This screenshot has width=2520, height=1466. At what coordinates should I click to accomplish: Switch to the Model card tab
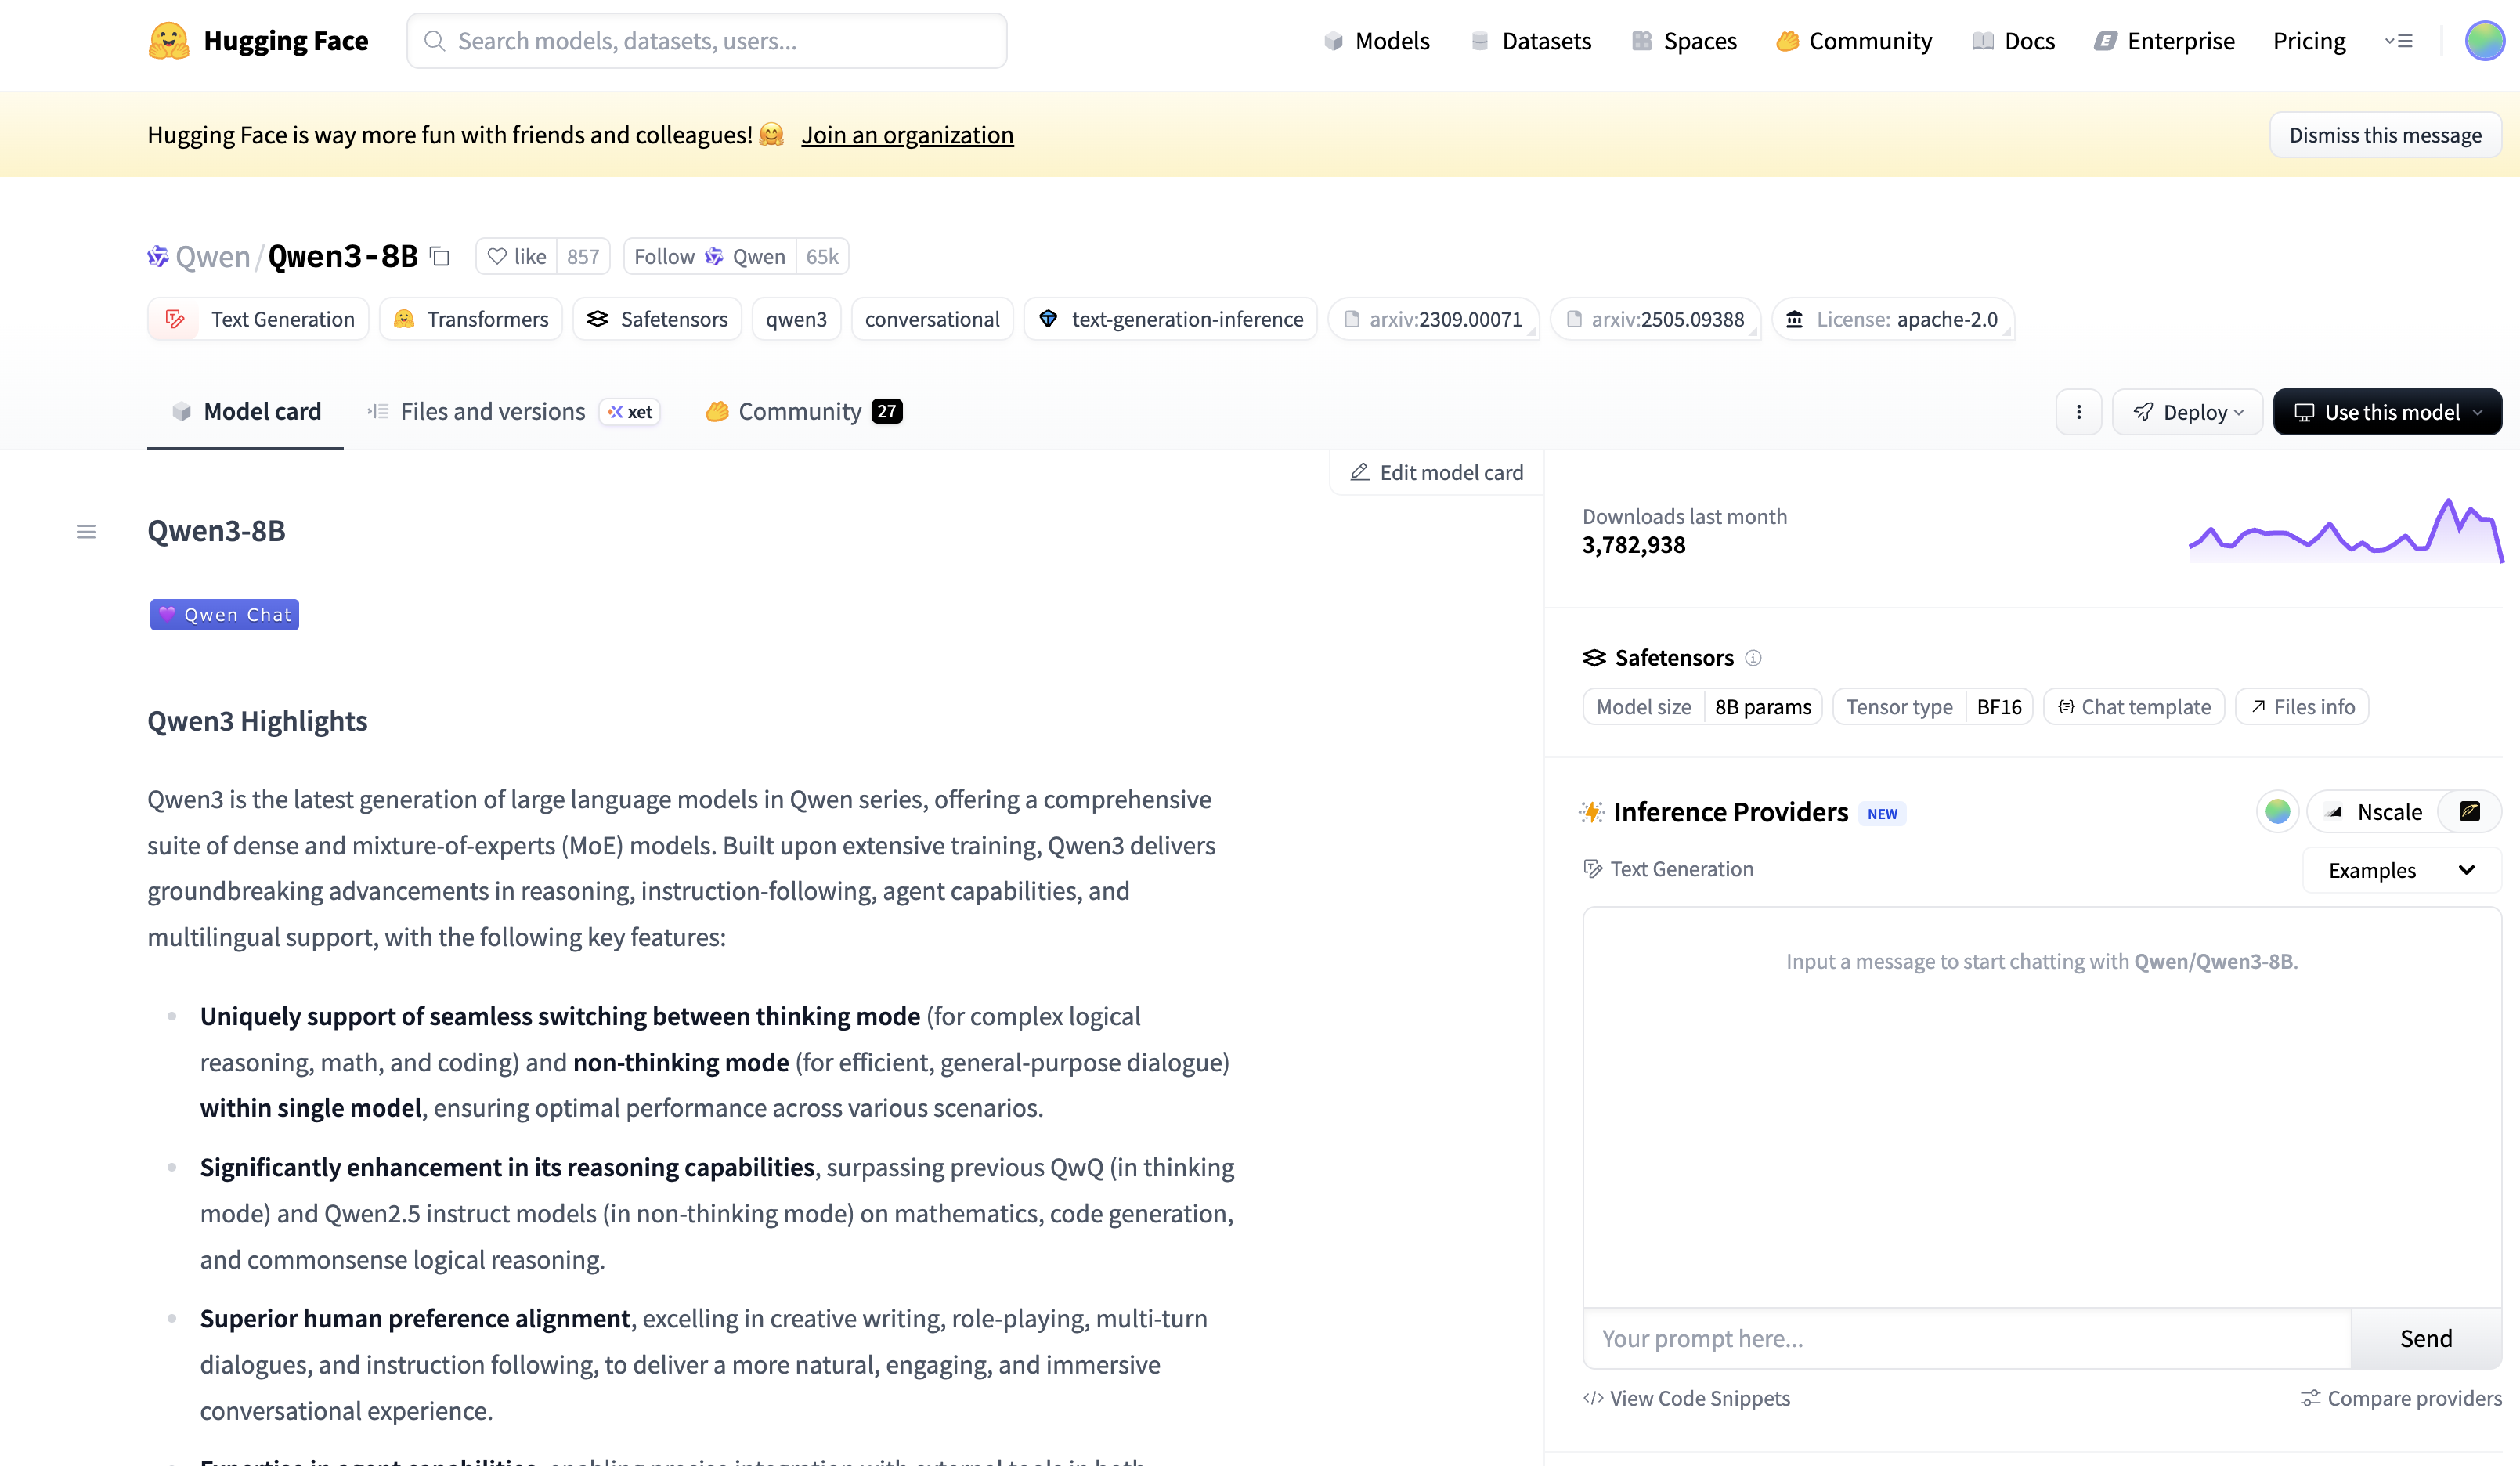point(246,412)
